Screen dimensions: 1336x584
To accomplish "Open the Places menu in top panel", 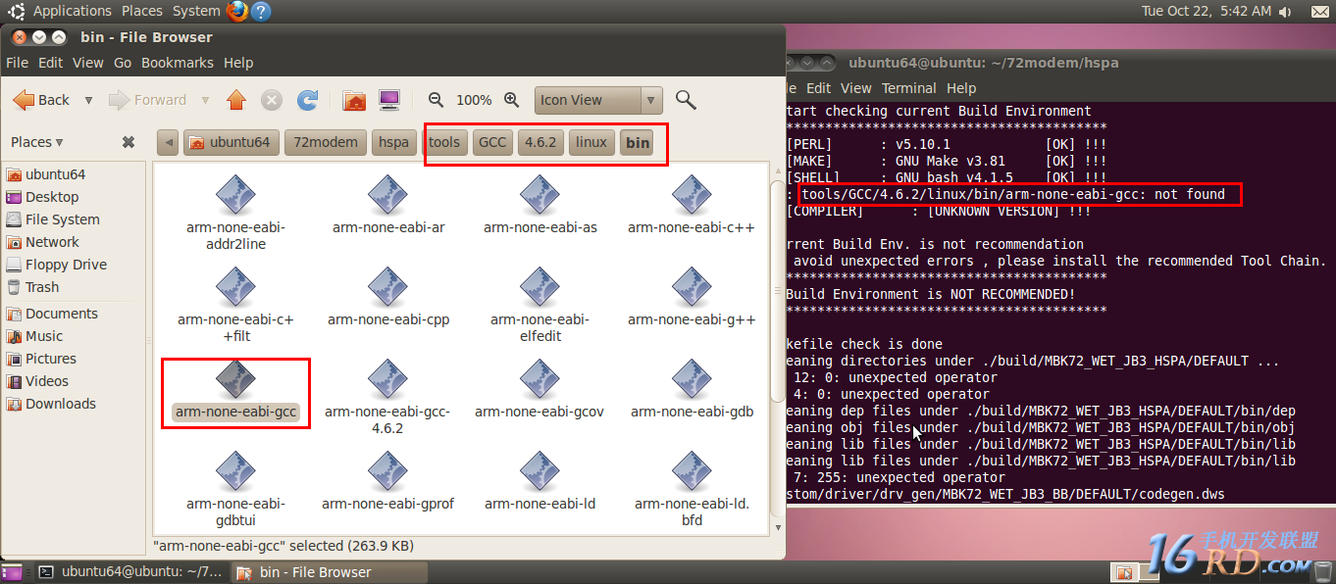I will [x=142, y=11].
